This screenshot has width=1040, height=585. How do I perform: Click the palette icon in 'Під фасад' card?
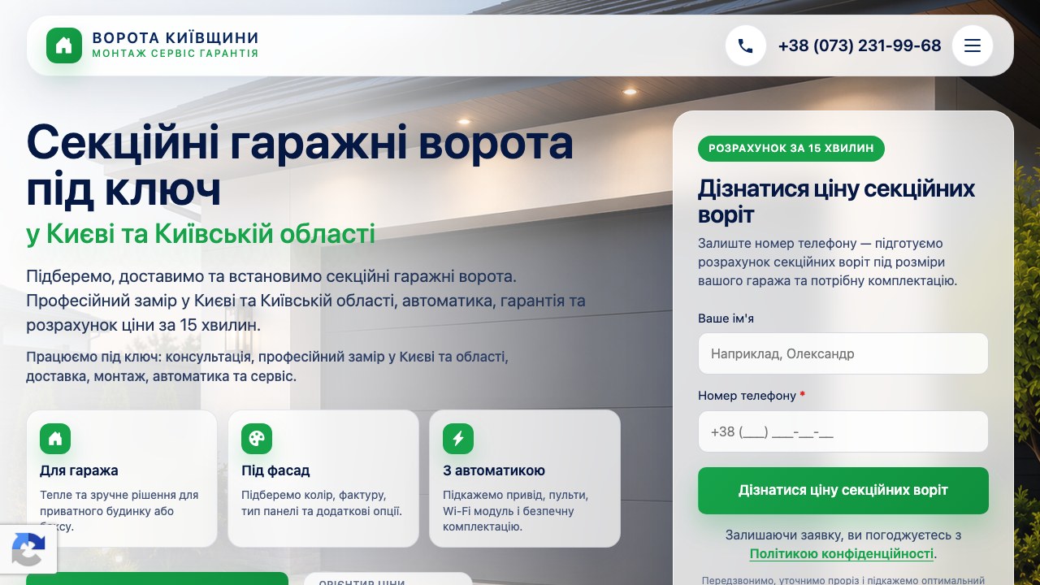click(x=257, y=439)
